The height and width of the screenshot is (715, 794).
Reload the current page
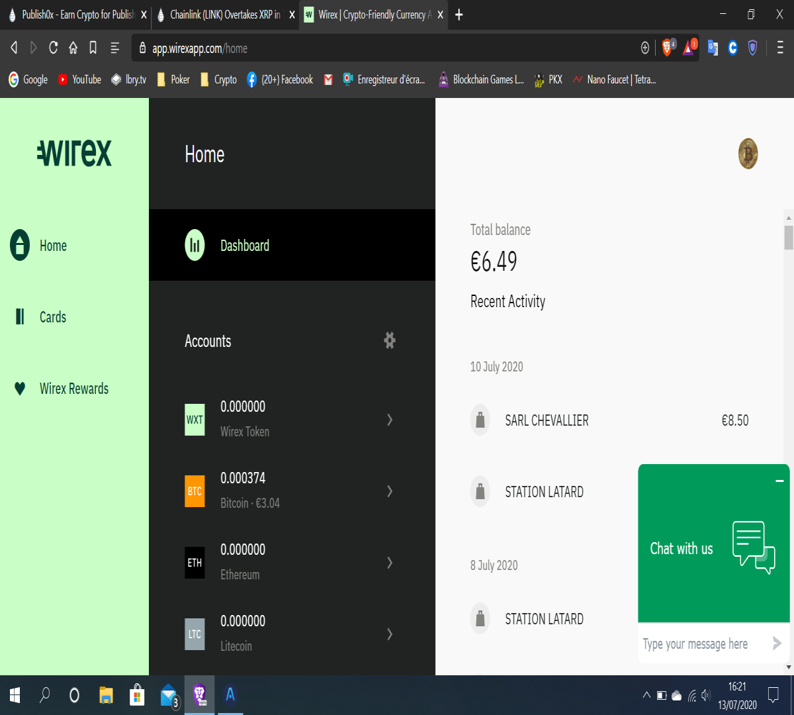point(54,48)
